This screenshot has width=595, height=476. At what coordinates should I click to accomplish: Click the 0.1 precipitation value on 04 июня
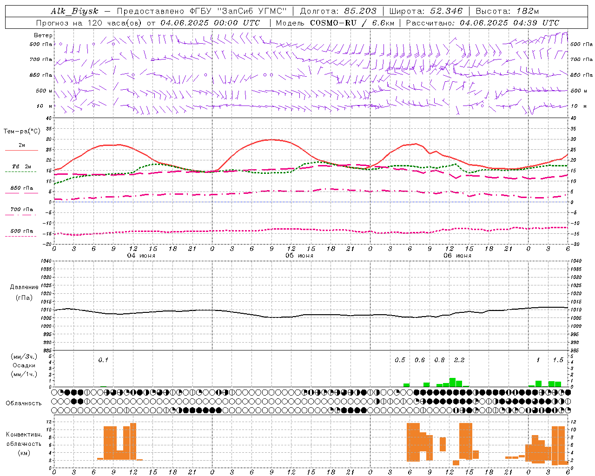[x=103, y=360]
